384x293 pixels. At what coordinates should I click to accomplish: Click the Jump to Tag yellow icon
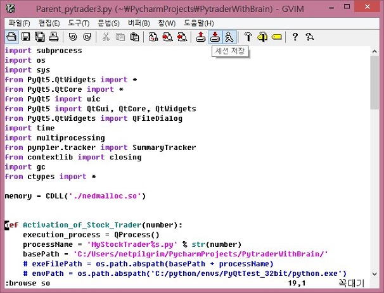pos(277,37)
